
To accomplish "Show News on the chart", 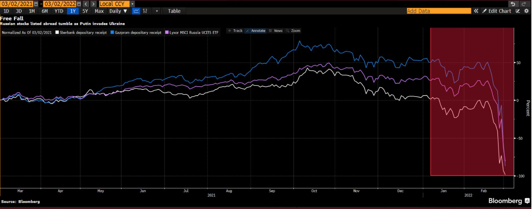I will [x=275, y=31].
